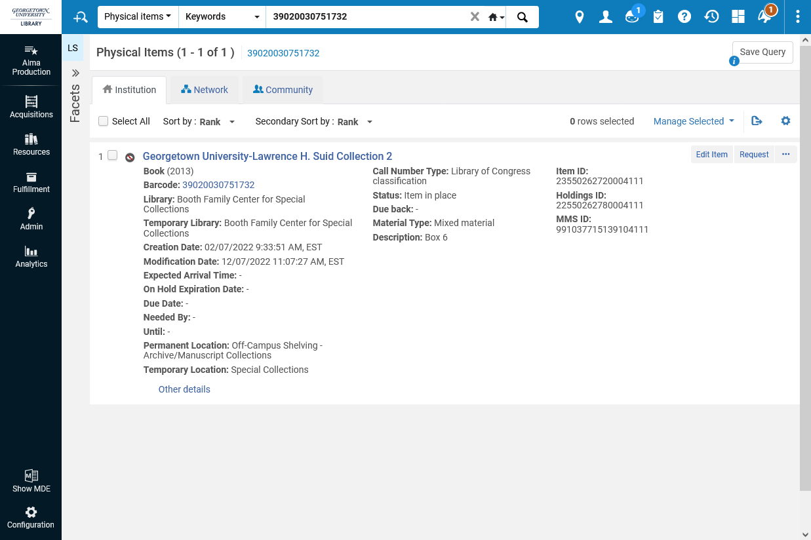811x540 pixels.
Task: Open the Configuration gear menu
Action: coord(31,517)
